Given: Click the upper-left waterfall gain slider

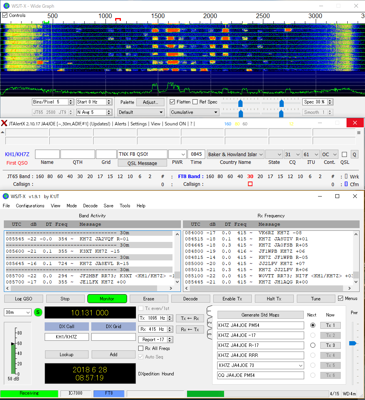Looking at the screenshot, I should coord(240,103).
